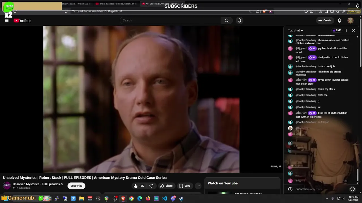Open Arduino IDE from the taskbar
This screenshot has width=362, height=203.
tap(156, 198)
